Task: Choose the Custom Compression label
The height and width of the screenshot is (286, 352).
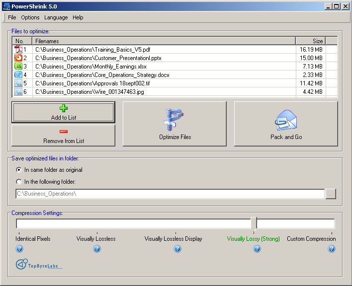Action: pyautogui.click(x=311, y=239)
